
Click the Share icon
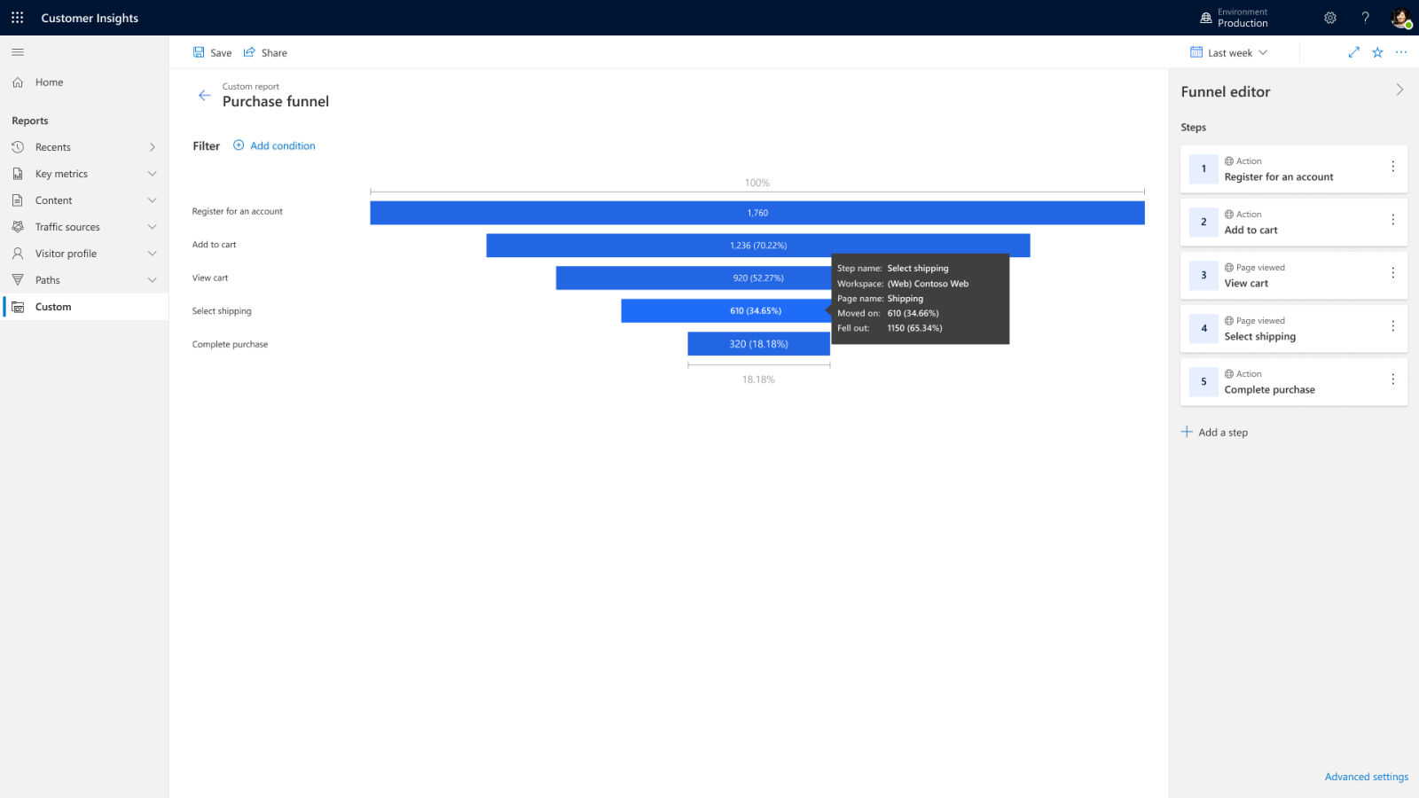tap(249, 52)
